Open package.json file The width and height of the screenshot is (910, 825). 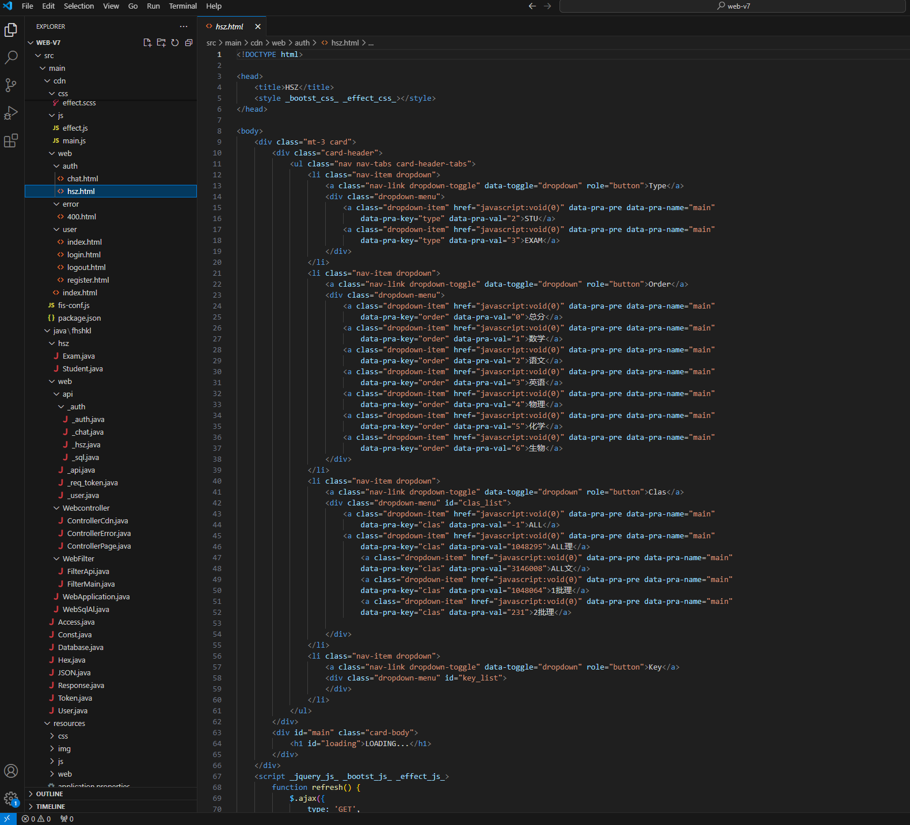111,318
